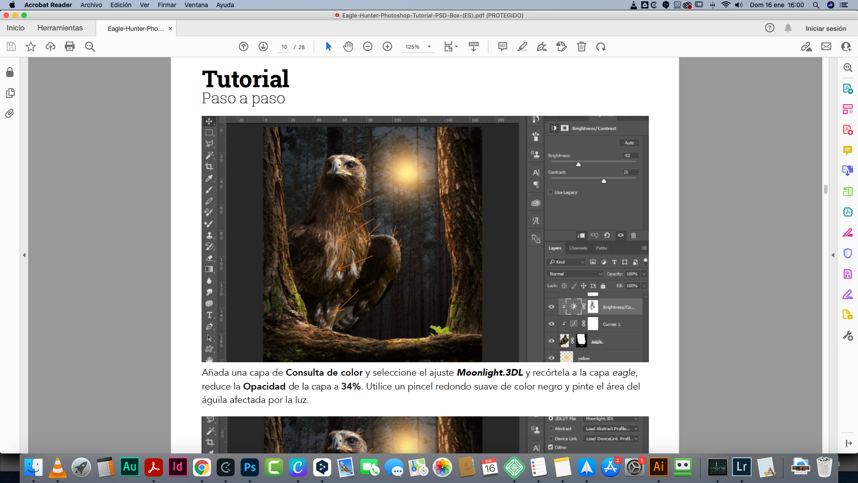Image resolution: width=858 pixels, height=483 pixels.
Task: Go to the next page arrow
Action: point(263,47)
